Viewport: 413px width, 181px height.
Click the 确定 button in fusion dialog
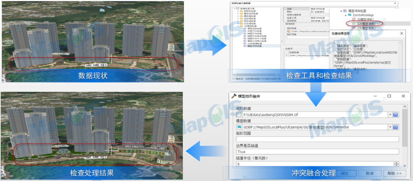(x=345, y=173)
